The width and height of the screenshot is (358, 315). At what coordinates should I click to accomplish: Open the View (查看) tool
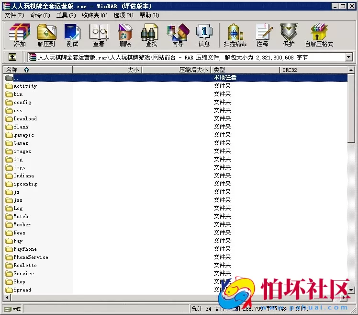[x=99, y=35]
